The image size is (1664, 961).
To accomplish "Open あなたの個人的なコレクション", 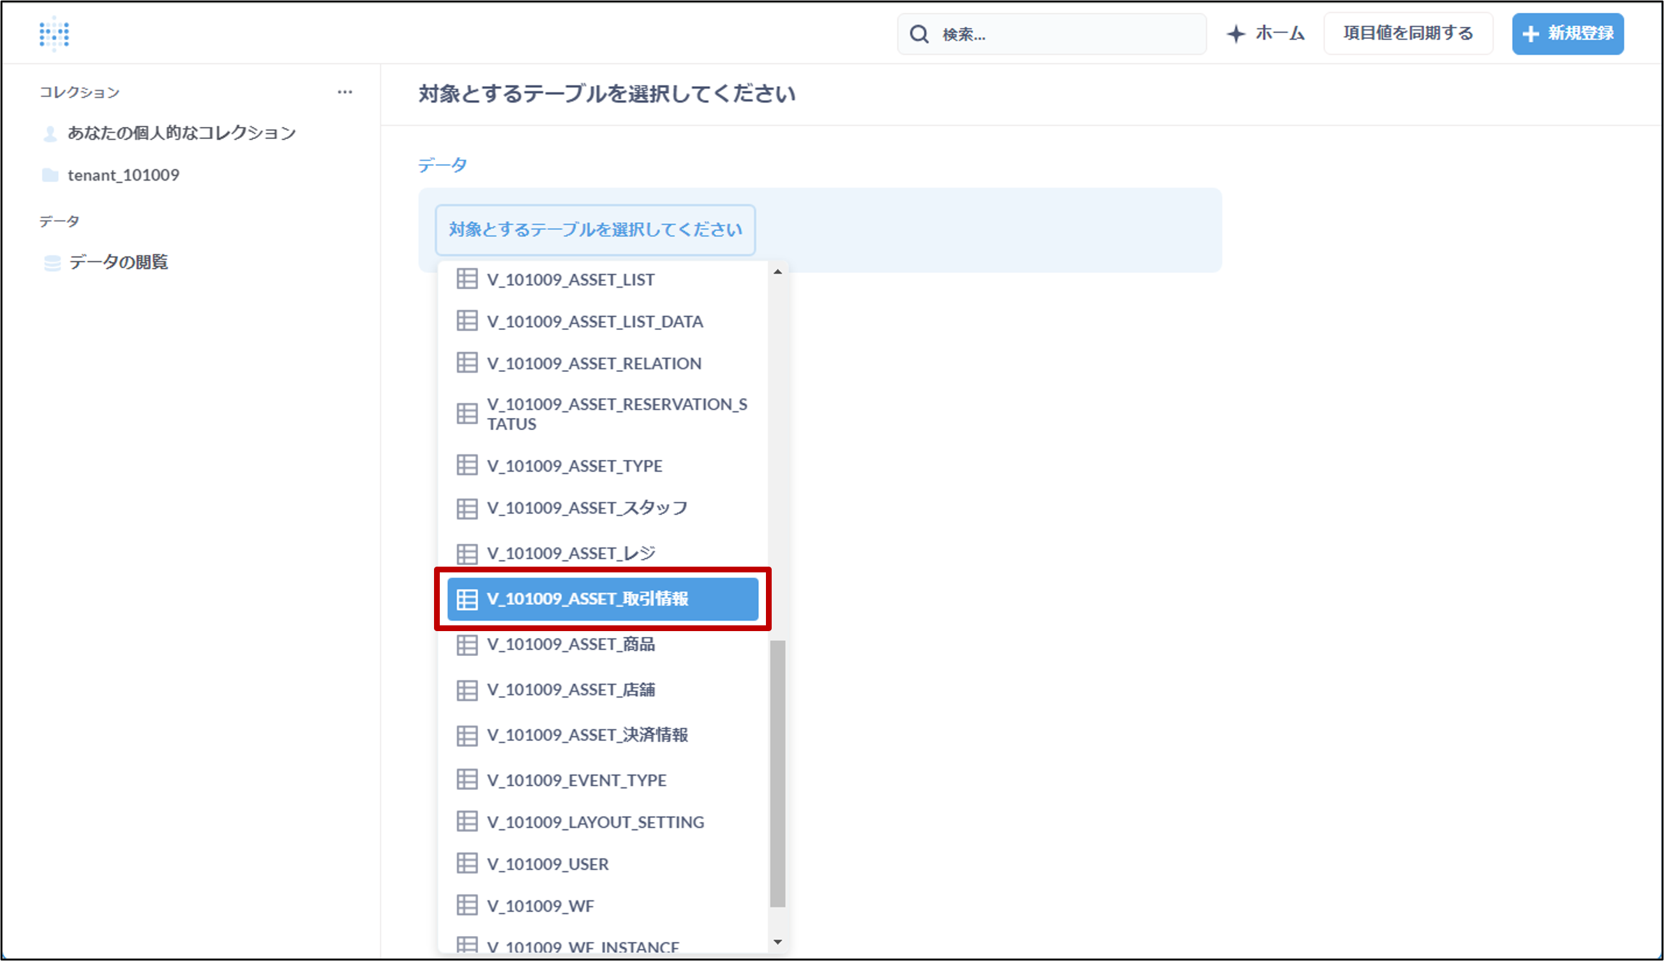I will [x=181, y=133].
